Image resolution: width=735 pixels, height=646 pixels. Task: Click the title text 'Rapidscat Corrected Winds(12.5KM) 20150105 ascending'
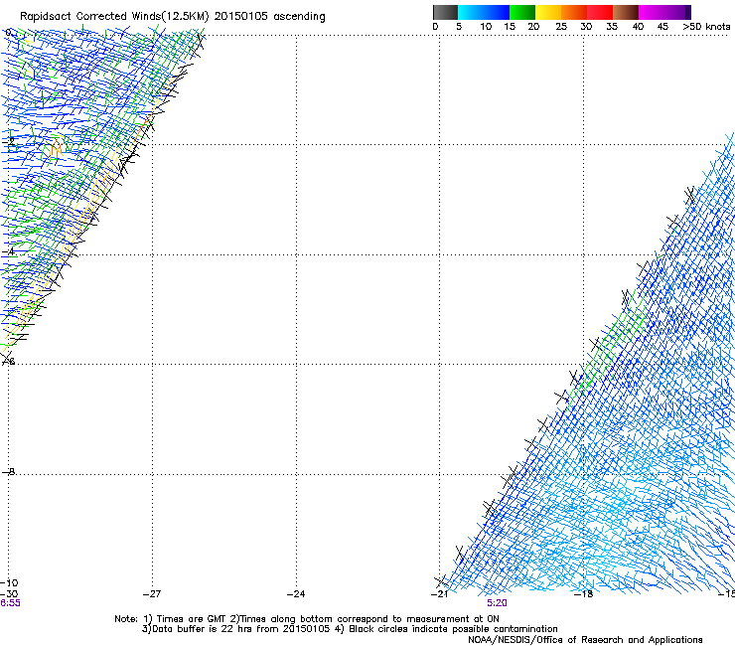pos(173,17)
